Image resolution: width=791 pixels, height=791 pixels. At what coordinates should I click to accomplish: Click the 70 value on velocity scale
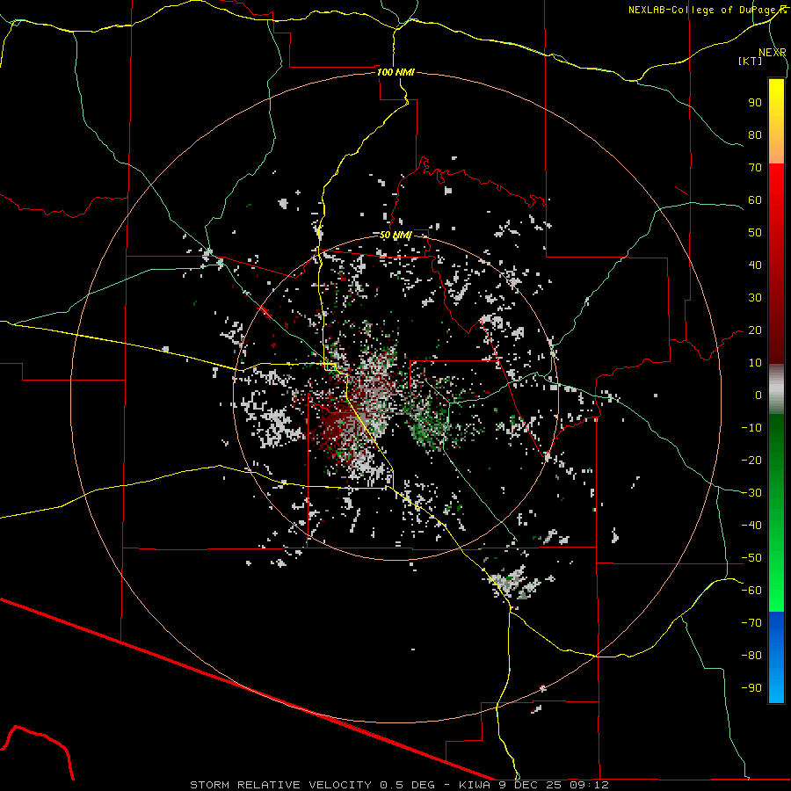click(755, 168)
